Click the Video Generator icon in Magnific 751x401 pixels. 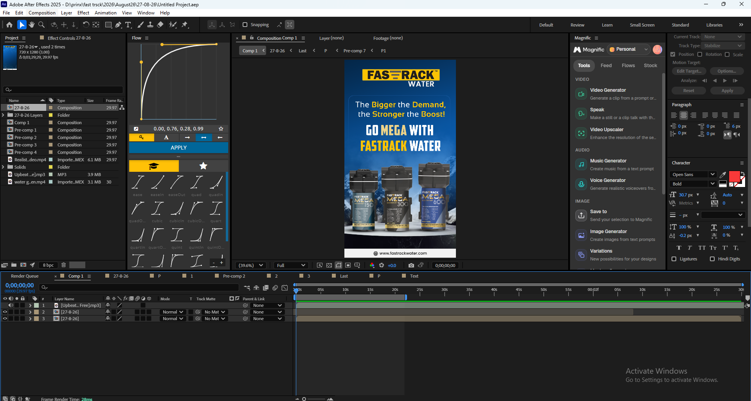coord(581,94)
